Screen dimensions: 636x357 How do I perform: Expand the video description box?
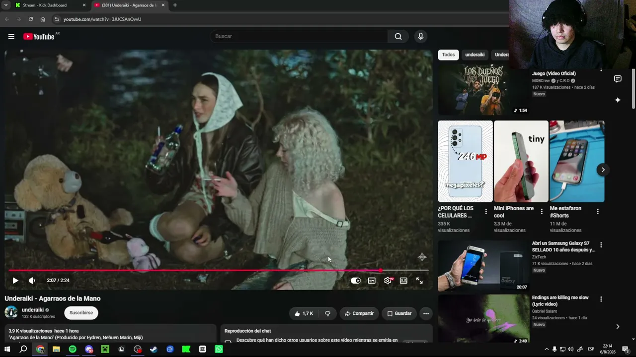point(110,334)
